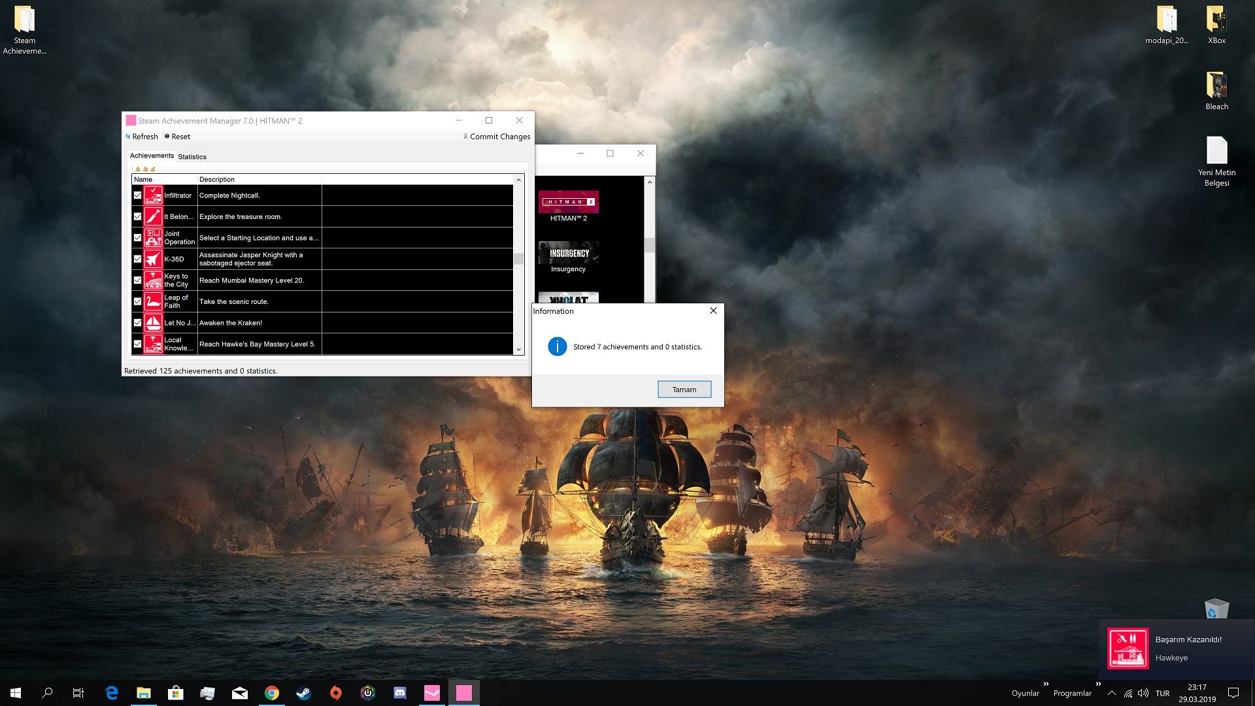Open Discord from the taskbar
Image resolution: width=1255 pixels, height=706 pixels.
[x=400, y=693]
